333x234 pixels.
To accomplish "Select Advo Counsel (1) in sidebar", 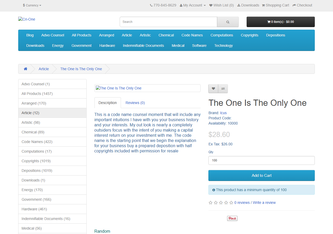I will 52,84.
